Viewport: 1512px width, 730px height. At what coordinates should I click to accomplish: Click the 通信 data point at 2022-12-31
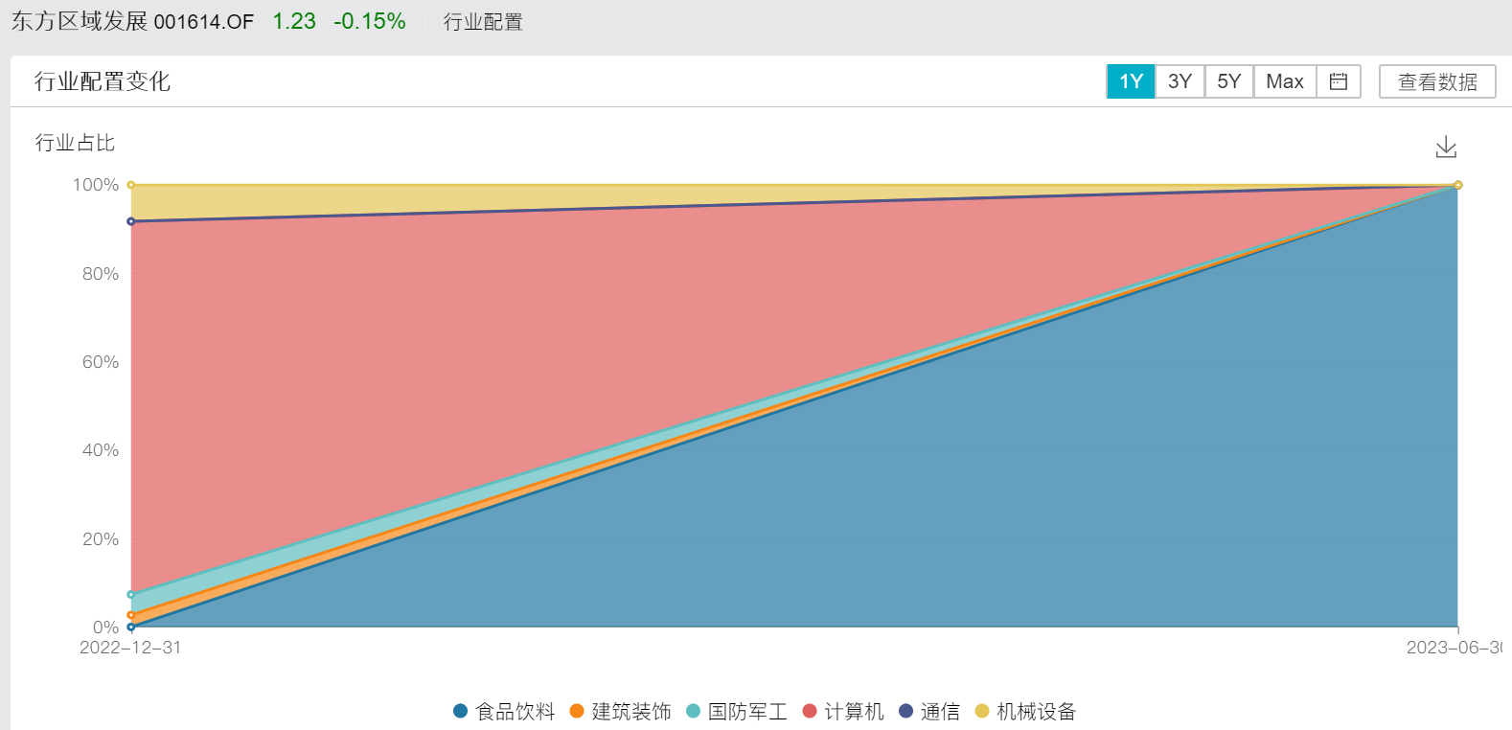tap(131, 221)
